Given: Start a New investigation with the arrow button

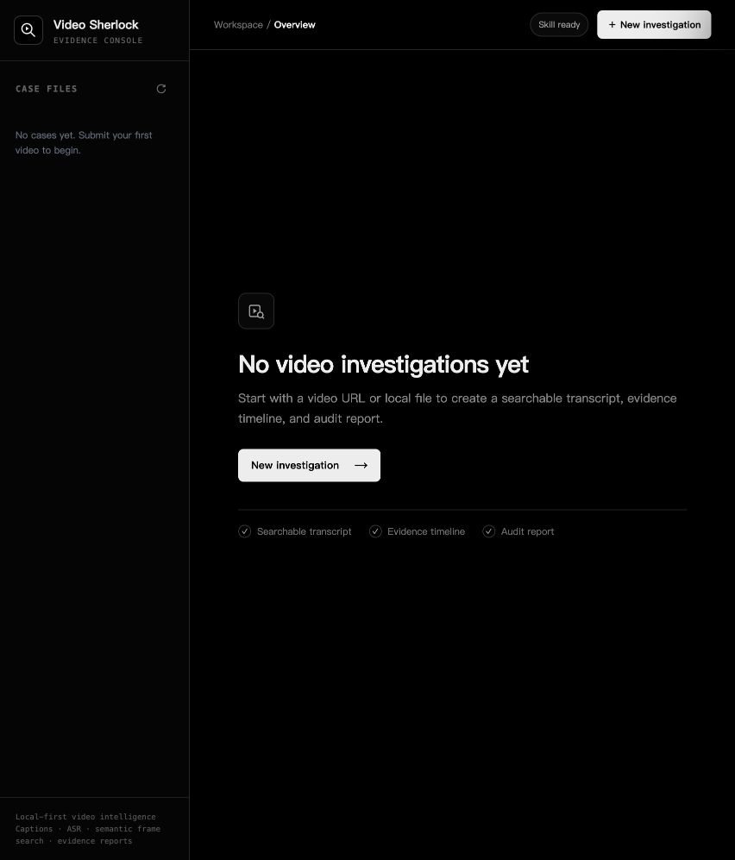Looking at the screenshot, I should pyautogui.click(x=309, y=465).
